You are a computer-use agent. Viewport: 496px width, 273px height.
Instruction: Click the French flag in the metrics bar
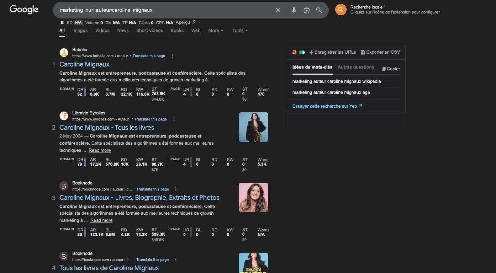[x=61, y=22]
